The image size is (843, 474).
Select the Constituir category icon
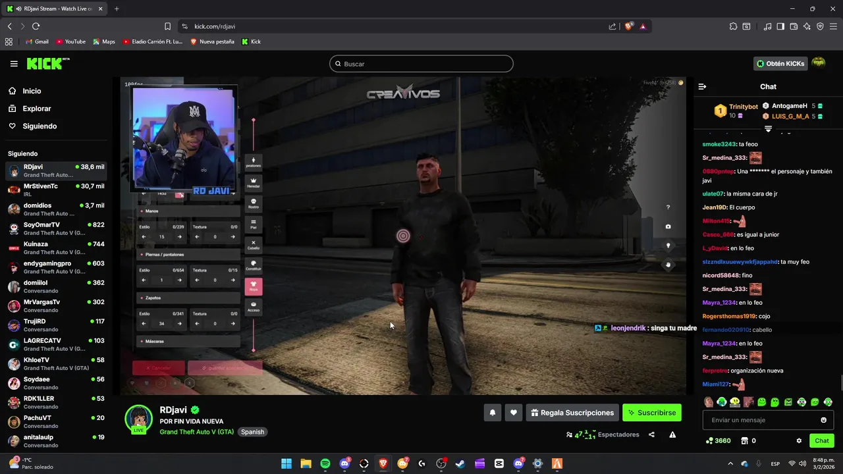pyautogui.click(x=254, y=265)
